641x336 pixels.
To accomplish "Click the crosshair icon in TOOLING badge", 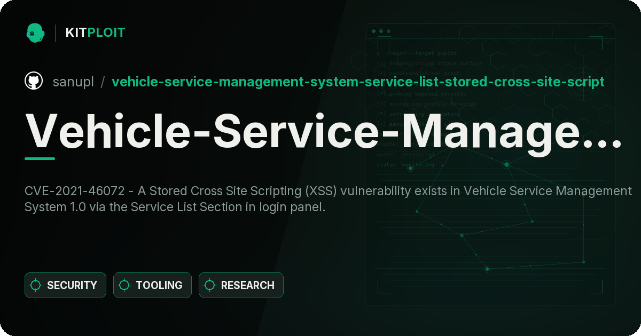I will click(x=124, y=285).
